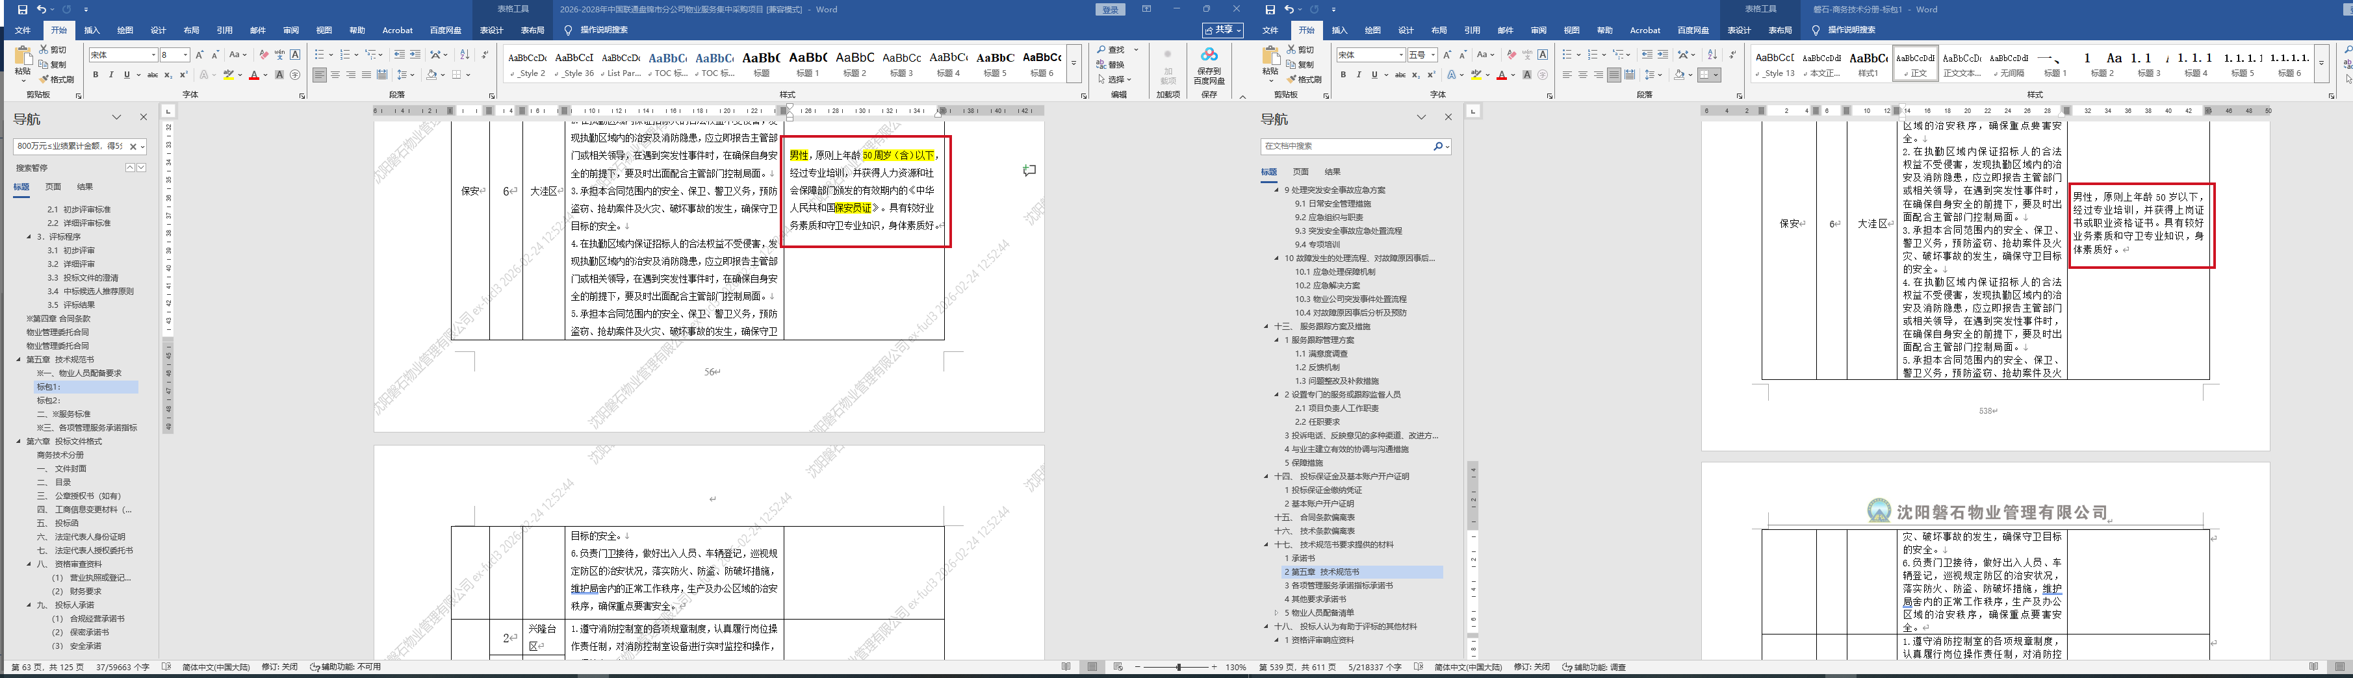Click decrease indent in the left window ribbon
Image resolution: width=2353 pixels, height=678 pixels.
click(x=399, y=55)
